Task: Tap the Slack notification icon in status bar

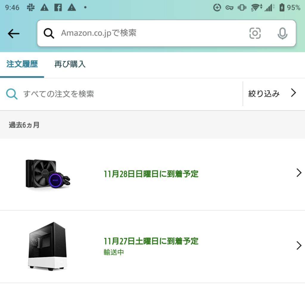Action: point(30,8)
